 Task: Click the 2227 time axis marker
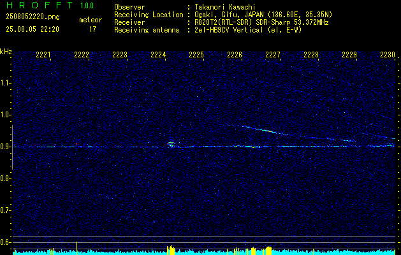coord(273,55)
